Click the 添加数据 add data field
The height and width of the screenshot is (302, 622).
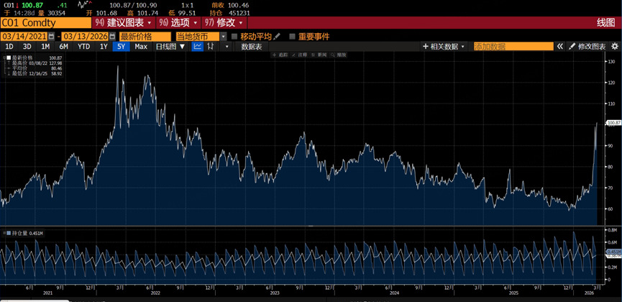(513, 47)
